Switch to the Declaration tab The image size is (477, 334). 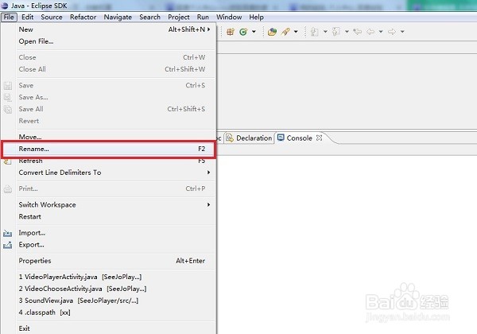pos(249,138)
